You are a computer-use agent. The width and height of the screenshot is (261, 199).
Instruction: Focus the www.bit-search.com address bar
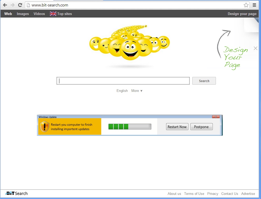(137, 5)
